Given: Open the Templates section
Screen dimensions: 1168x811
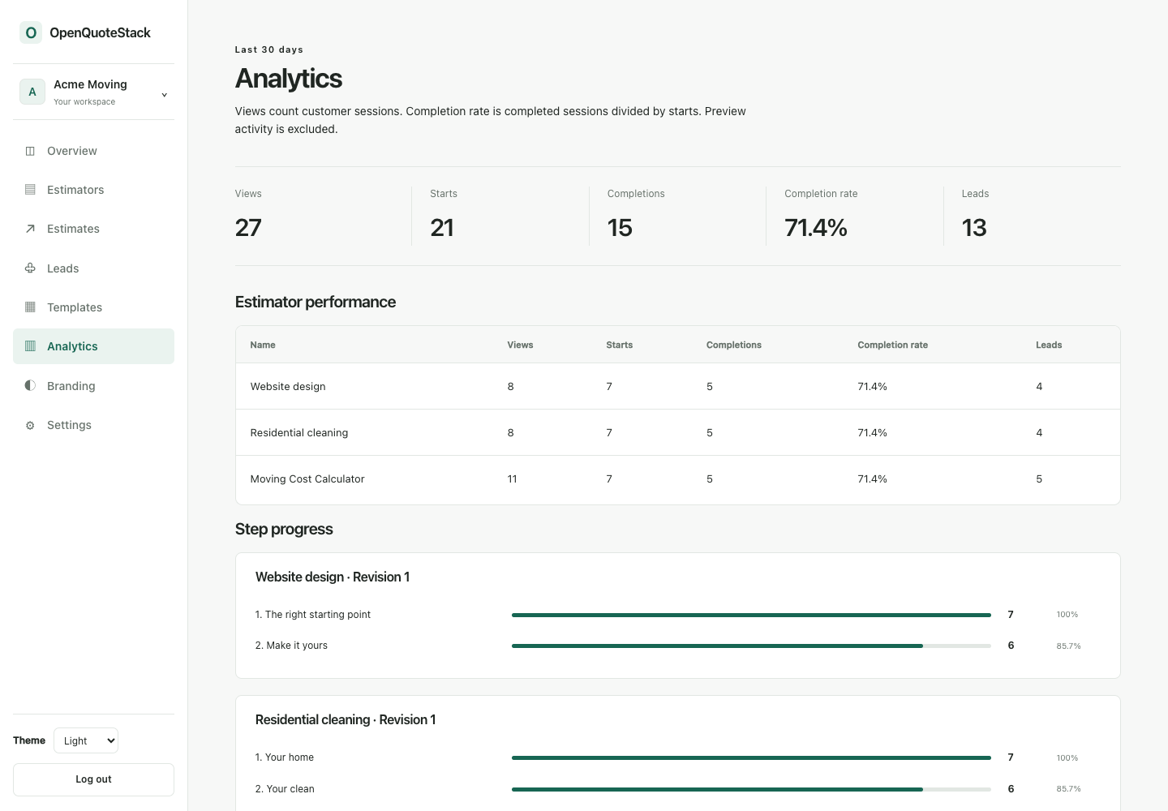Looking at the screenshot, I should (93, 307).
